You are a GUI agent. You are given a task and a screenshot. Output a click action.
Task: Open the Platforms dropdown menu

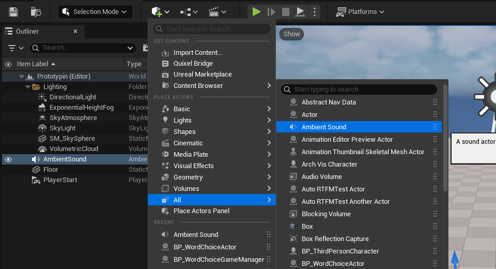(360, 11)
